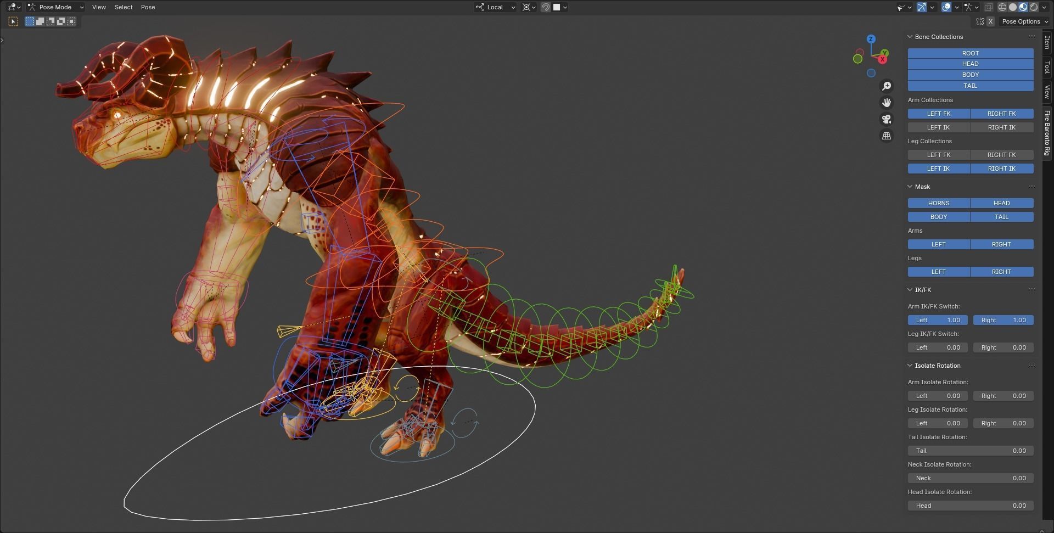This screenshot has height=533, width=1054.
Task: Click RIGHT FK under Leg Collections
Action: tap(1002, 155)
